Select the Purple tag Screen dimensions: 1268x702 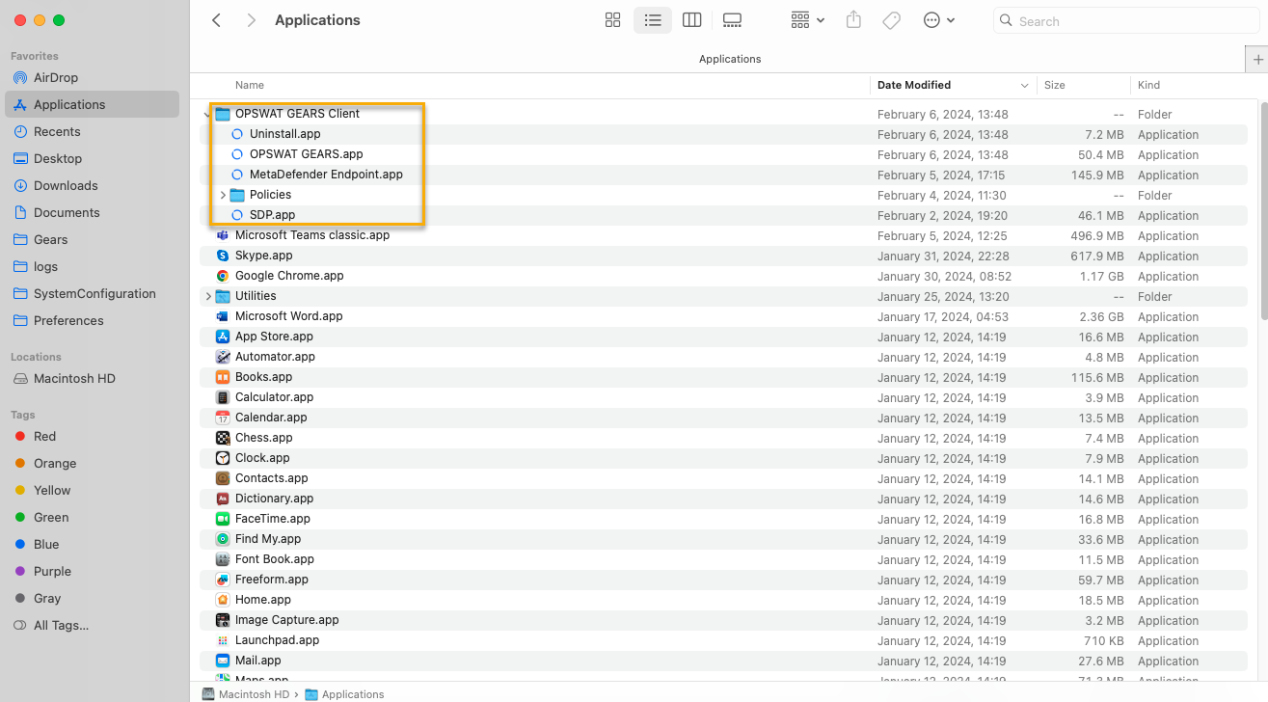coord(92,571)
